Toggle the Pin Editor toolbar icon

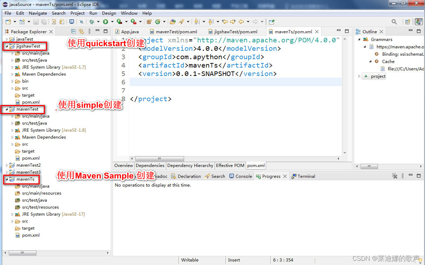click(271, 22)
